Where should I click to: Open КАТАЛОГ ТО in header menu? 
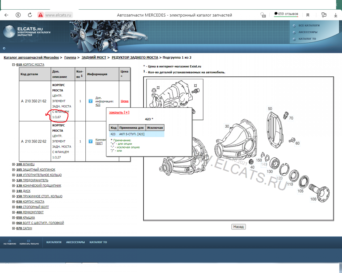[307, 39]
